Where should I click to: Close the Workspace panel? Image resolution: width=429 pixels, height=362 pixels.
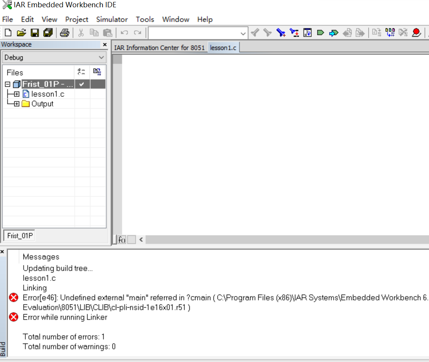click(x=105, y=44)
